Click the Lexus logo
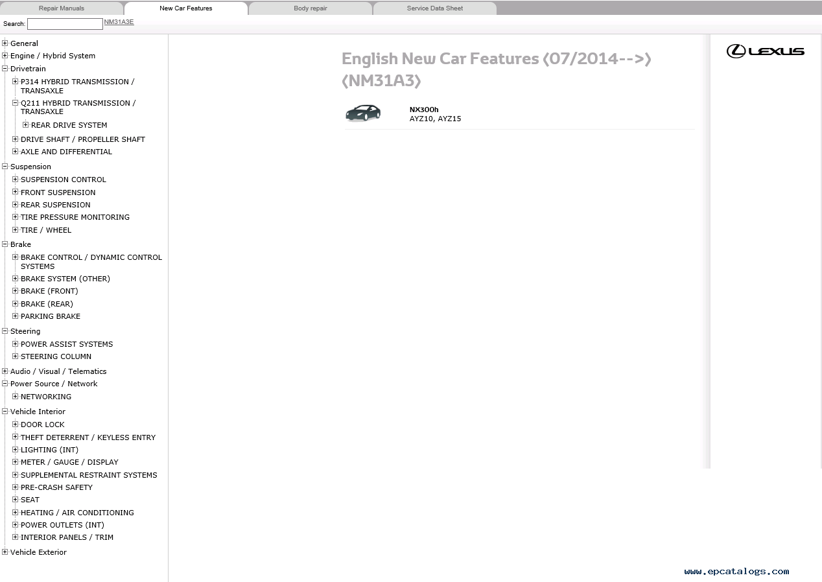This screenshot has height=582, width=822. point(766,51)
